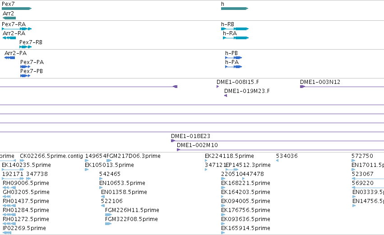Open the EN10653.5prime EST label
This screenshot has height=235, width=384.
pos(122,183)
